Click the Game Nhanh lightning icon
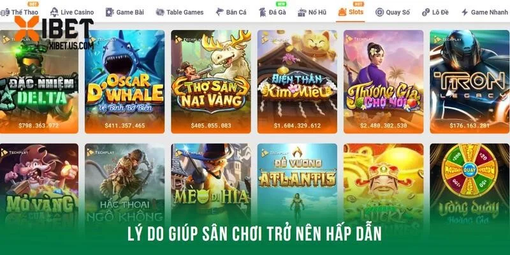Image resolution: width=510 pixels, height=255 pixels. pos(465,12)
